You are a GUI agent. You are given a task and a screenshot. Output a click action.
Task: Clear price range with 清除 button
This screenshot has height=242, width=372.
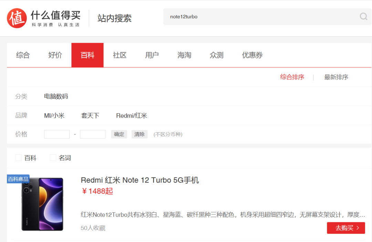(x=139, y=134)
